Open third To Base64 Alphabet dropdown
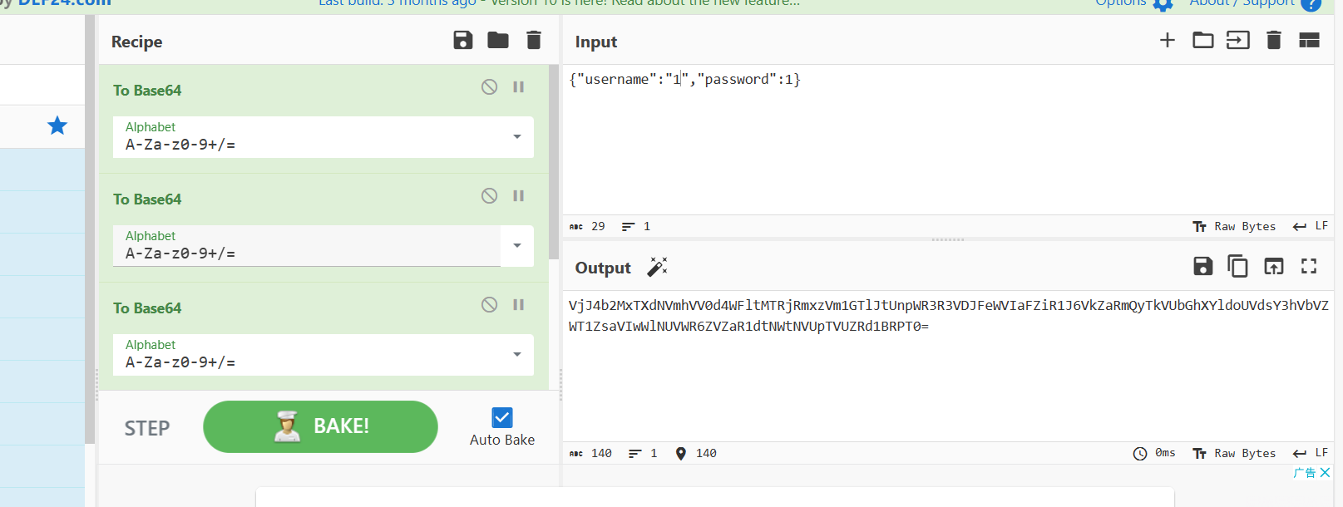The height and width of the screenshot is (507, 1343). [x=517, y=355]
